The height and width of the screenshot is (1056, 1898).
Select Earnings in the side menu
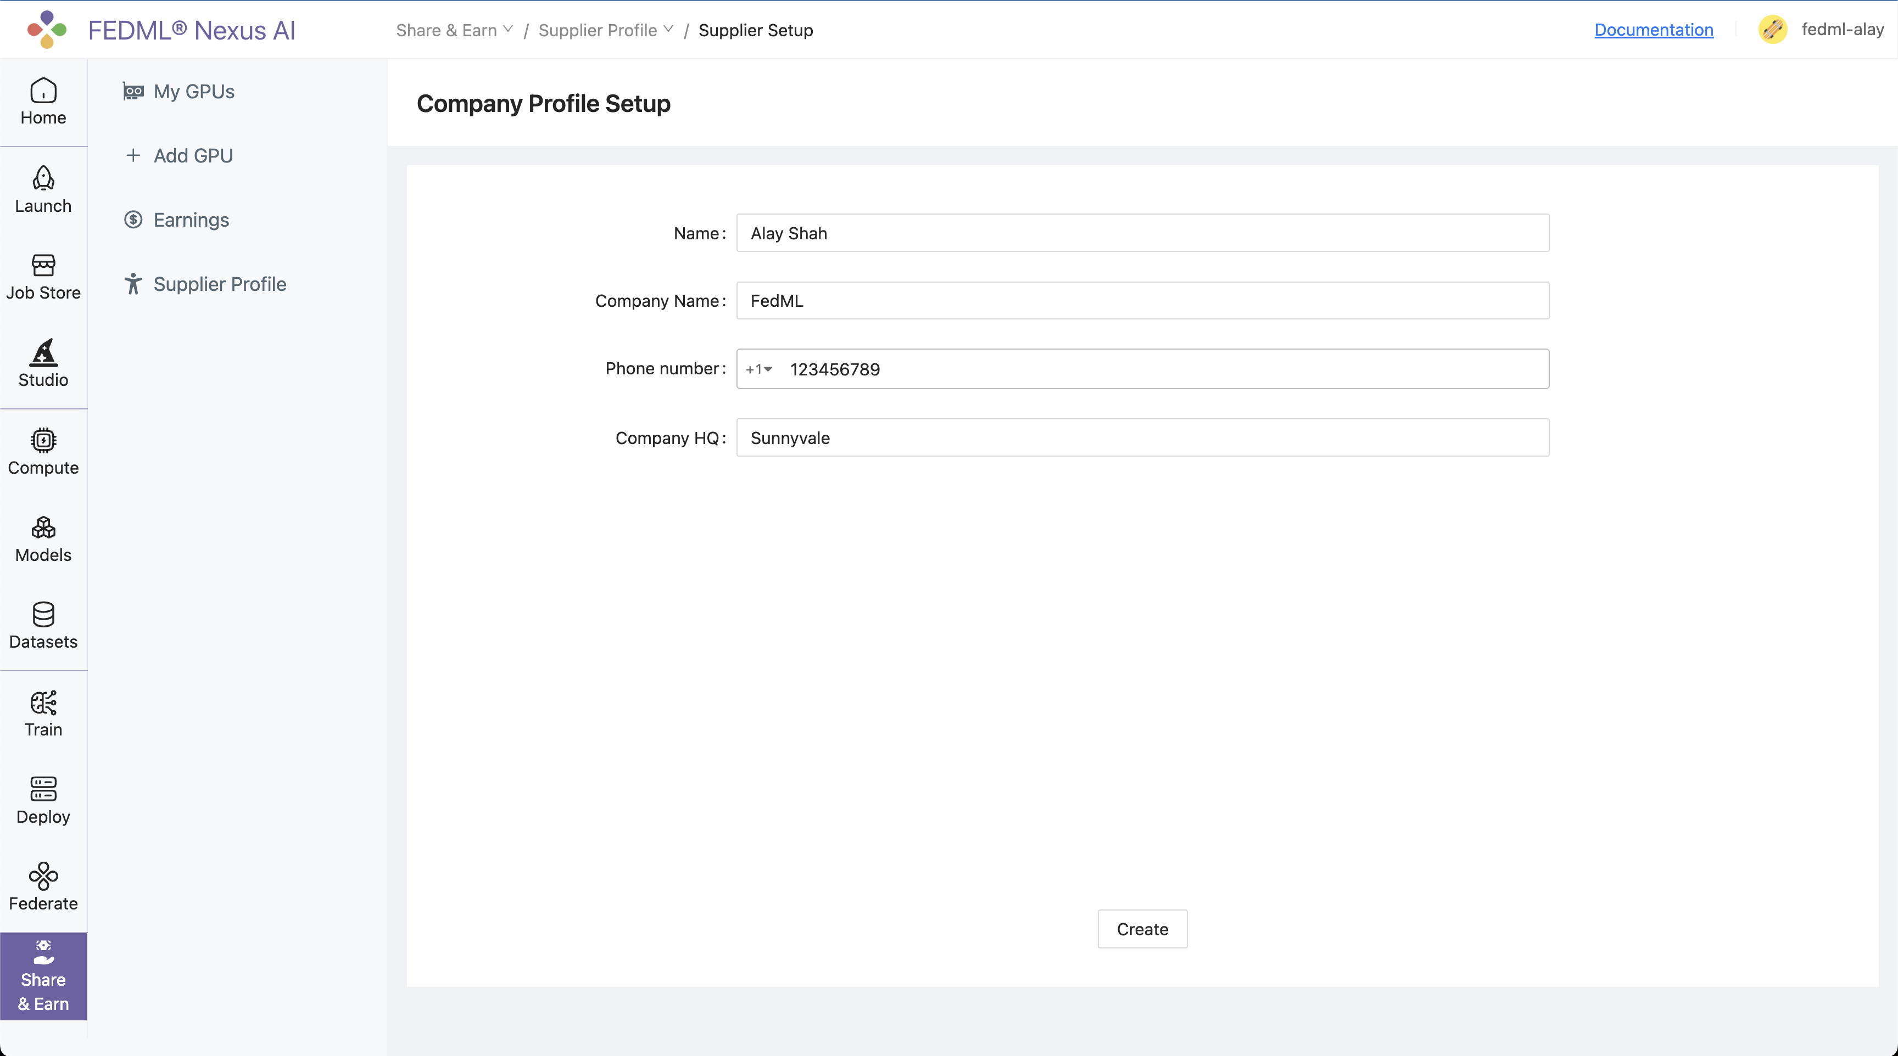(191, 220)
